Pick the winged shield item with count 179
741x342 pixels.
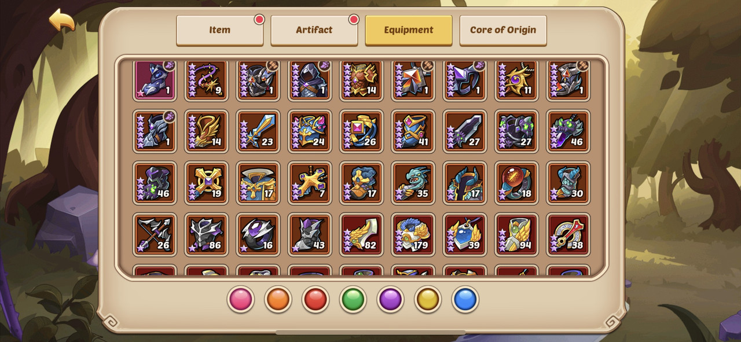tap(413, 235)
